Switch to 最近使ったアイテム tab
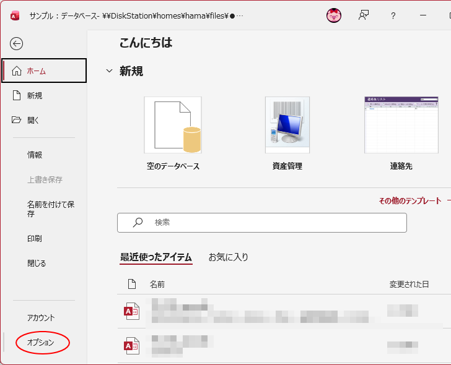Image resolution: width=451 pixels, height=365 pixels. point(156,257)
